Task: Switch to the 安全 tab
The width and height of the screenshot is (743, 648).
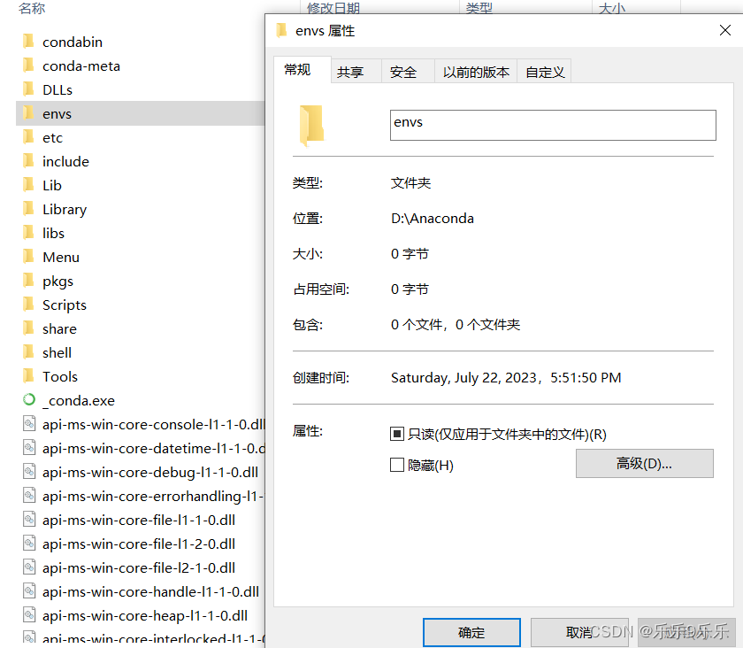Action: point(405,70)
